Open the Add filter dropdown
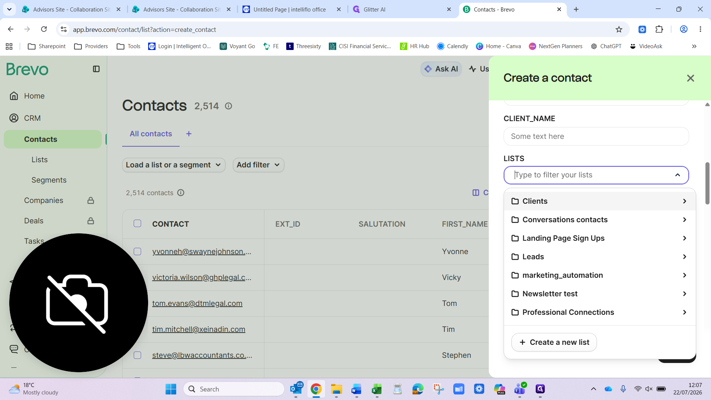The width and height of the screenshot is (711, 400). coord(258,165)
